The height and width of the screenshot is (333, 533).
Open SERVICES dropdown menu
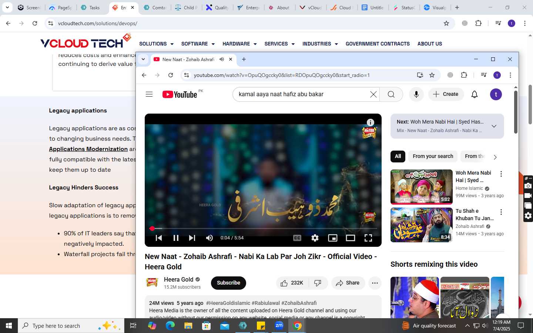[x=279, y=44]
